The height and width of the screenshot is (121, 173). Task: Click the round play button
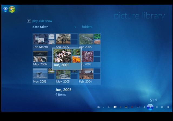pyautogui.click(x=150, y=107)
